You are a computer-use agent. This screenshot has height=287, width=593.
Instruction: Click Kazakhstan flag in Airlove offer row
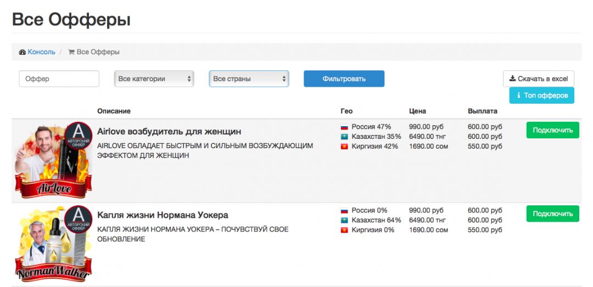(x=344, y=137)
